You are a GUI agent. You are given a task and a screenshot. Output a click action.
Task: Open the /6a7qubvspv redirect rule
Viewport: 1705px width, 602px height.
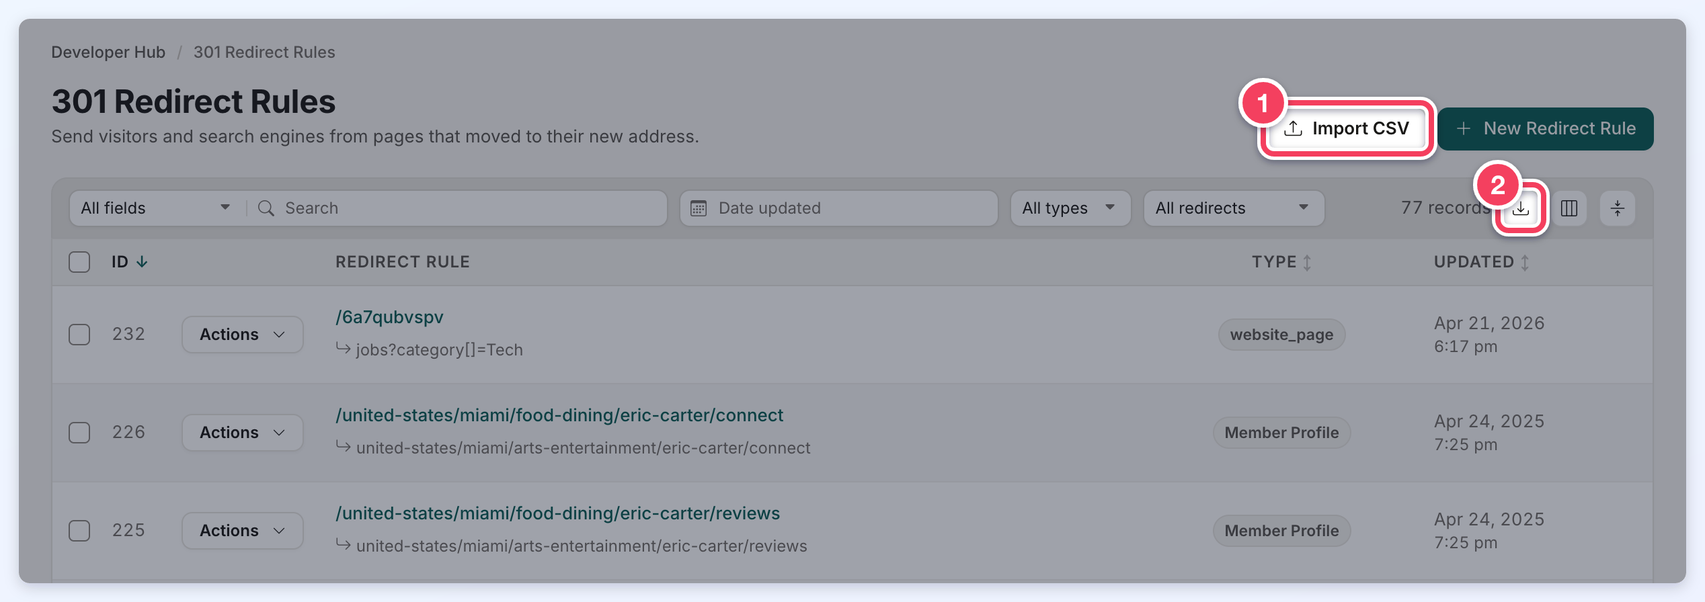(x=389, y=317)
